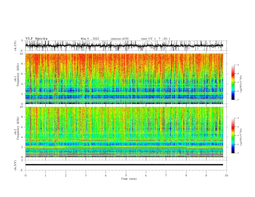Select the "start UT = 7 :20: 1" text
This screenshot has height=197, width=255.
[156, 39]
